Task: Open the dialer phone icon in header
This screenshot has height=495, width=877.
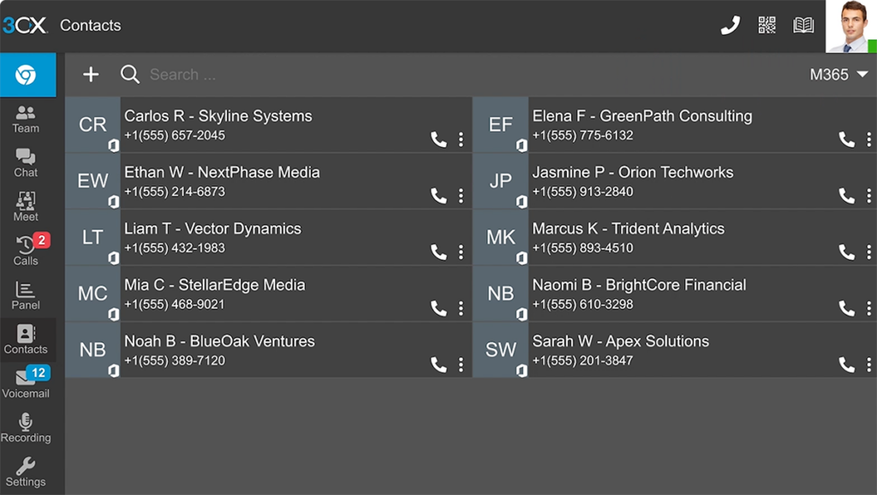Action: tap(730, 26)
